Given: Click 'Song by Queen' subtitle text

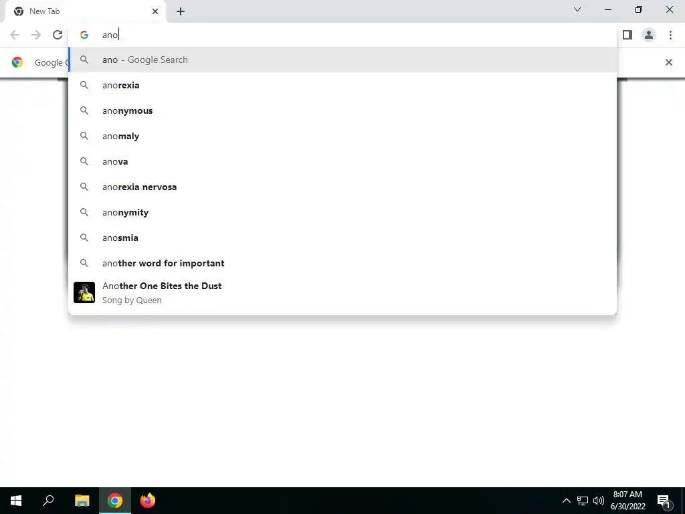Looking at the screenshot, I should point(132,301).
